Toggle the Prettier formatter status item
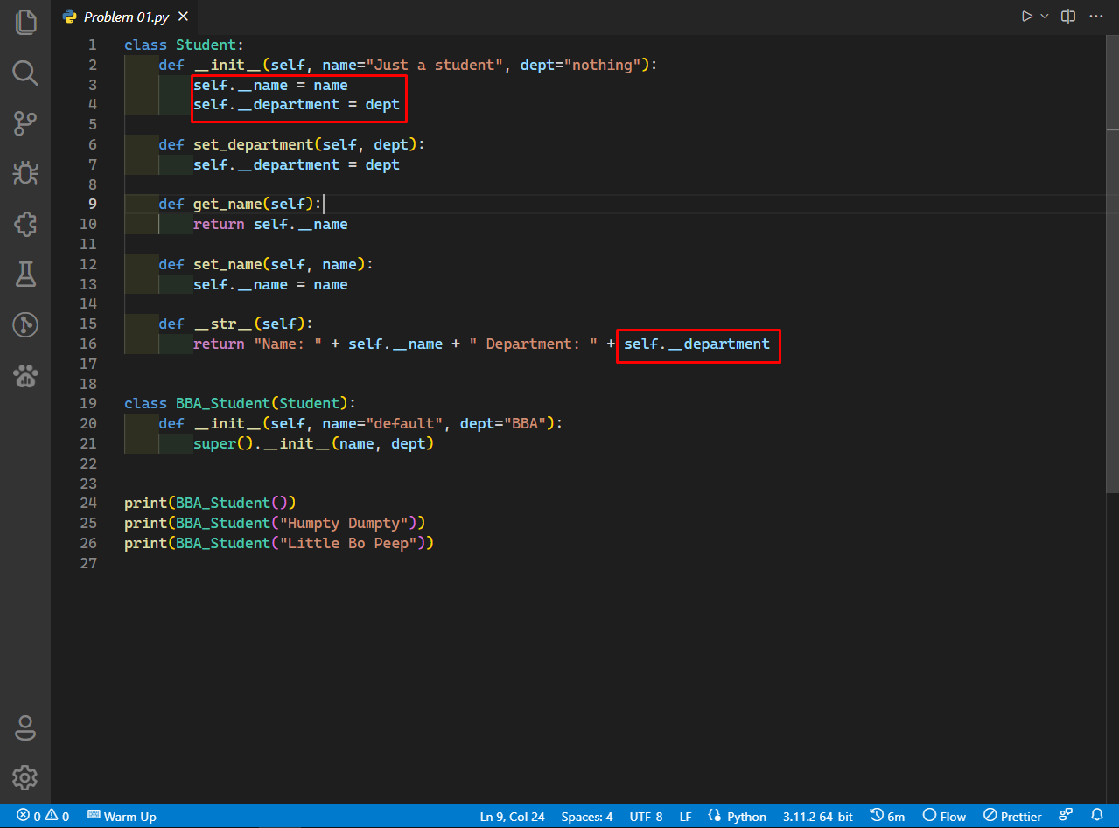 coord(1011,816)
